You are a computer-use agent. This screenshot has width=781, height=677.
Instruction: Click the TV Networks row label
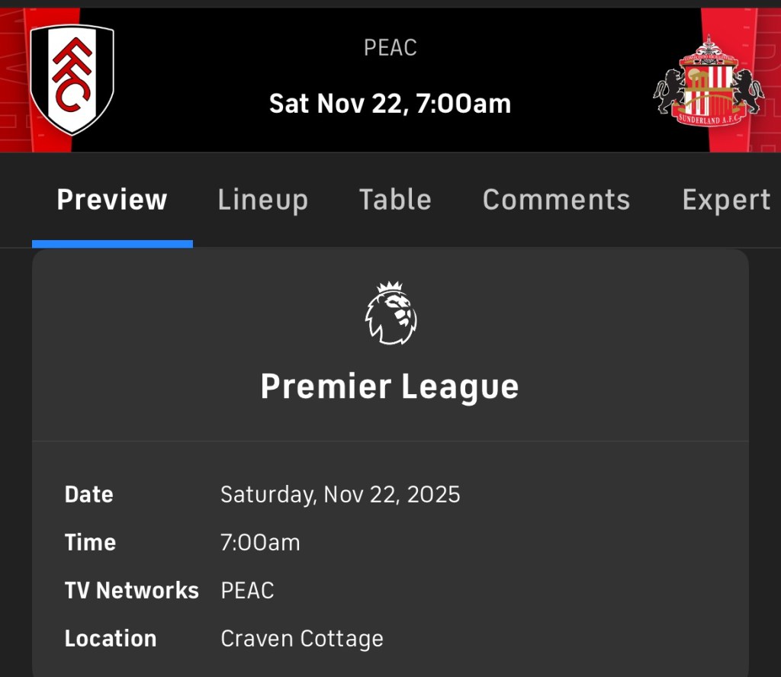(131, 590)
